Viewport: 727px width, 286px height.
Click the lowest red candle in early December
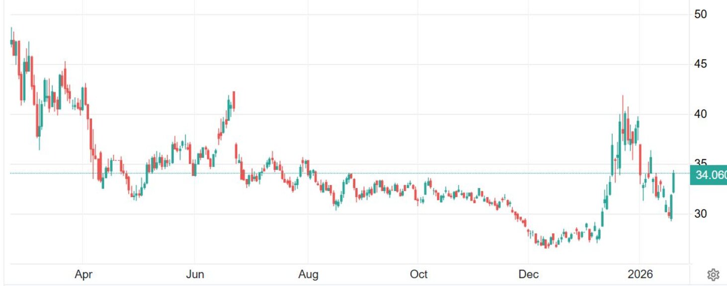546,243
